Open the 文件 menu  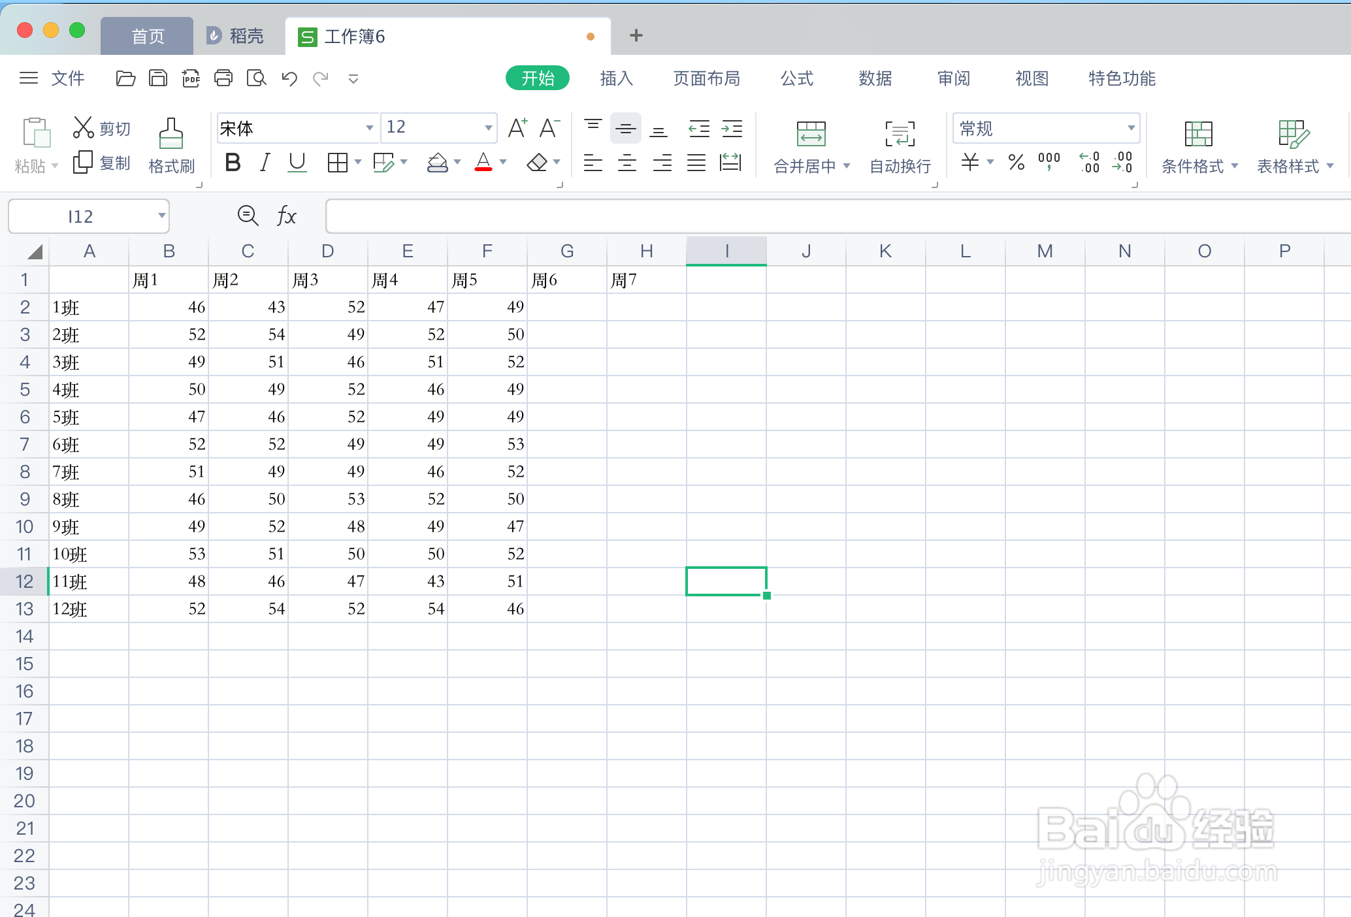point(67,79)
